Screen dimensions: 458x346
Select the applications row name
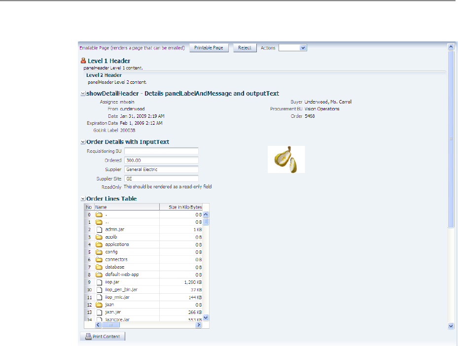[x=117, y=244]
